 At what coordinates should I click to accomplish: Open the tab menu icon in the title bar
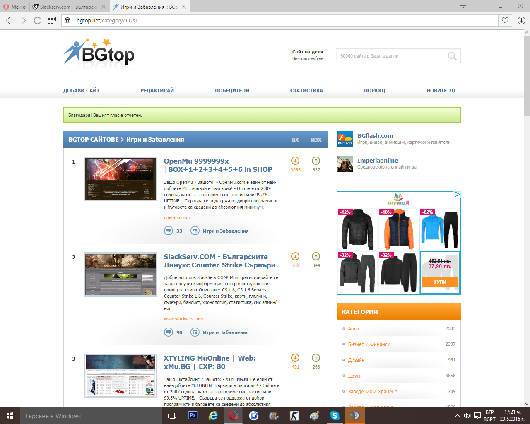click(463, 6)
